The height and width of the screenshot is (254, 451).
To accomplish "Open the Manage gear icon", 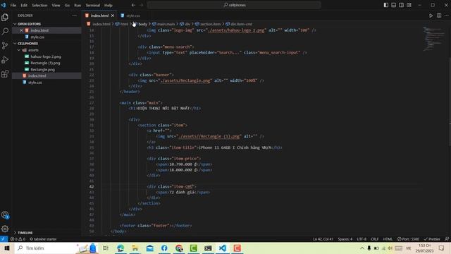I will point(5,229).
